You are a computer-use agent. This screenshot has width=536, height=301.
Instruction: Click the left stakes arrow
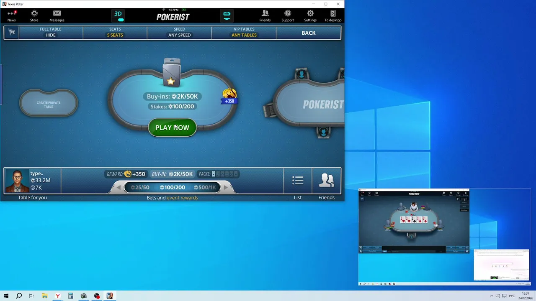pyautogui.click(x=119, y=187)
